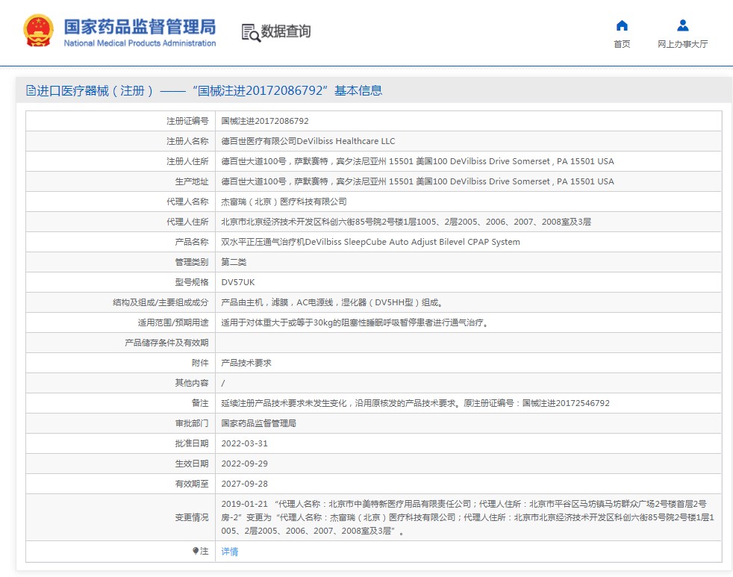Click the 第二类 management category value
This screenshot has height=577, width=733.
coord(234,262)
